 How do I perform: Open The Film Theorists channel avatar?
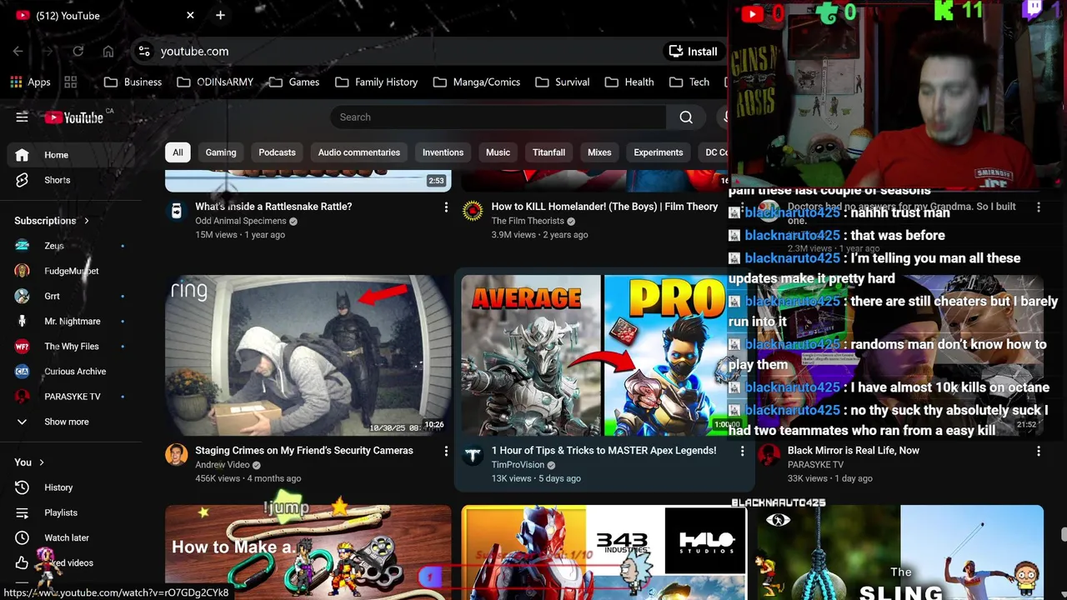(x=473, y=211)
